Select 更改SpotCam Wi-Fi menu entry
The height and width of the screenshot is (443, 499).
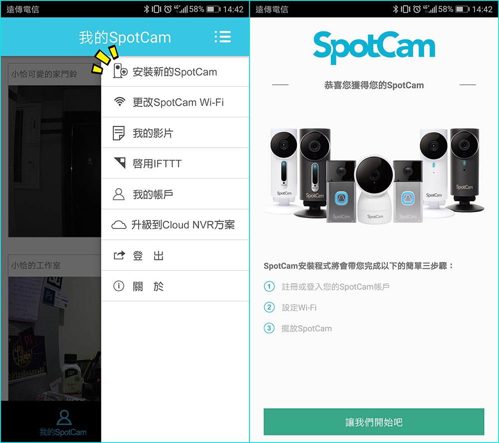pos(175,102)
